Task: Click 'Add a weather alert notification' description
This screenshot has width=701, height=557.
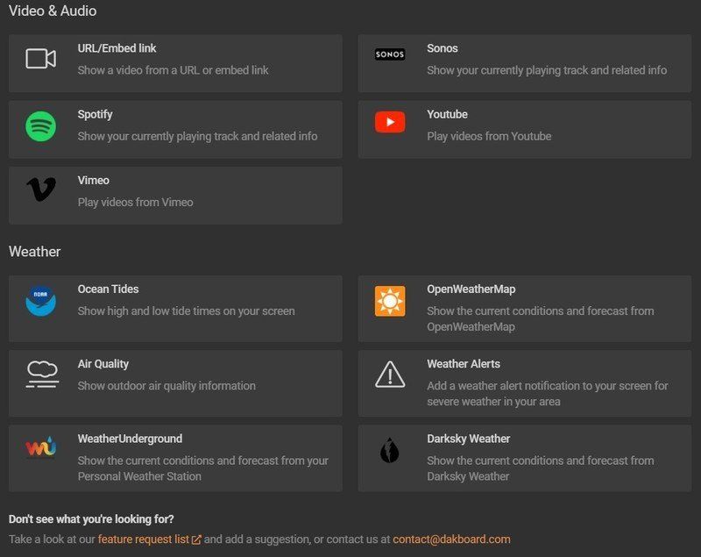Action: coord(547,394)
